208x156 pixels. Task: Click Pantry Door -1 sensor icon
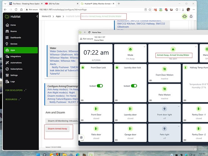(199, 109)
